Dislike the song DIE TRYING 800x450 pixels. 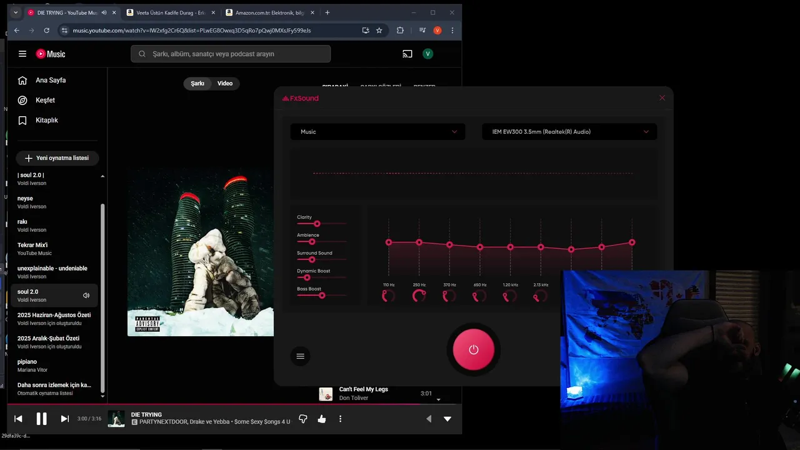point(303,419)
